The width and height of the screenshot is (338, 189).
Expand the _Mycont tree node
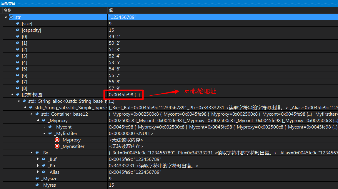pos(45,127)
